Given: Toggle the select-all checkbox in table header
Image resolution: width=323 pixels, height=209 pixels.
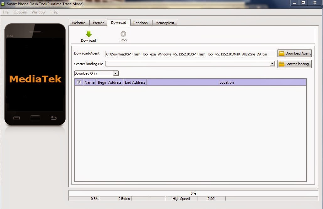Looking at the screenshot, I should point(79,82).
